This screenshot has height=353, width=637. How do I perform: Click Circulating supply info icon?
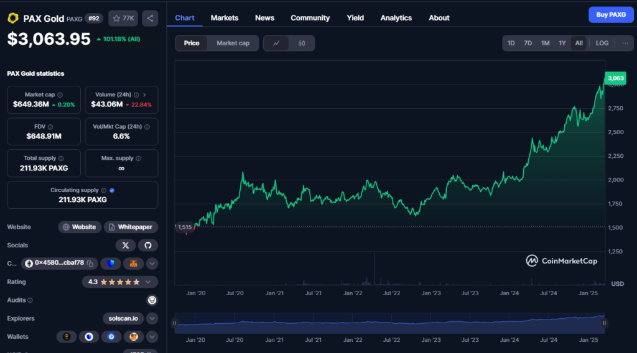[104, 190]
